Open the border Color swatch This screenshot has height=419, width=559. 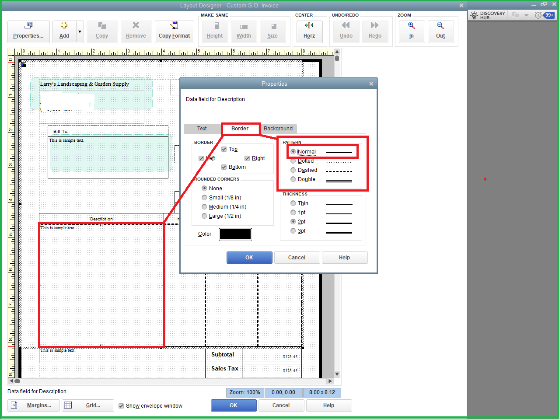pyautogui.click(x=235, y=234)
